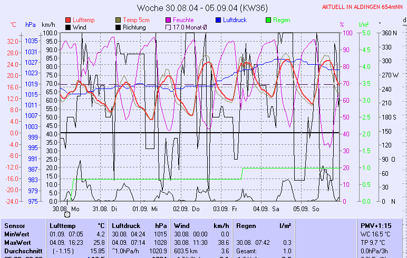Select the Luftdruck column header in table
407x258 pixels.
pos(126,225)
